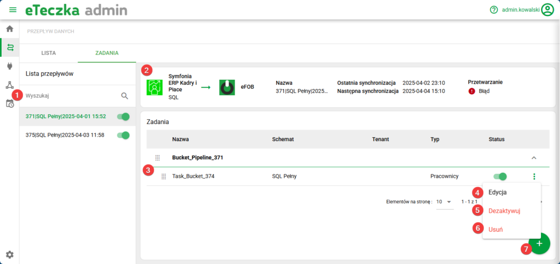560x264 pixels.
Task: Toggle the 371|SQL Pełny flow switch
Action: 123,116
